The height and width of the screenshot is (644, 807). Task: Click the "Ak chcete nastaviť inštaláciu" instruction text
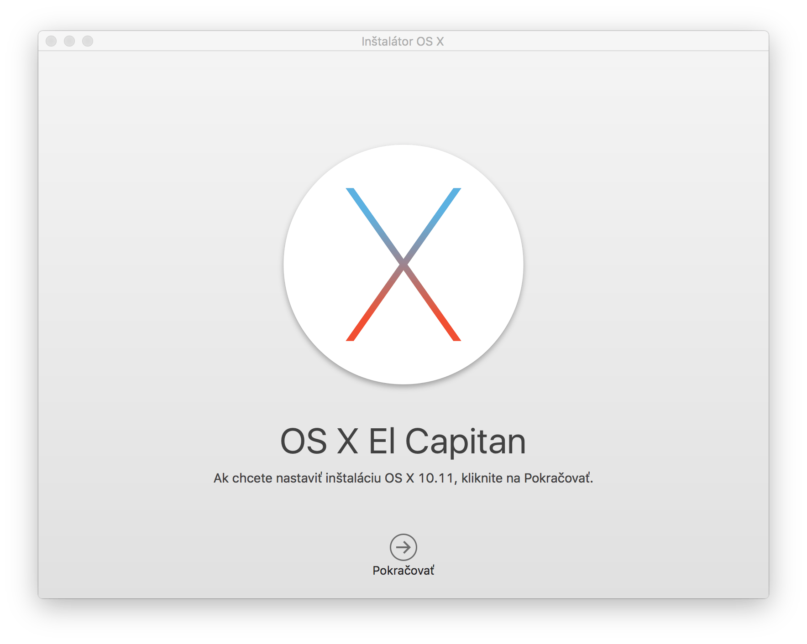click(x=403, y=478)
